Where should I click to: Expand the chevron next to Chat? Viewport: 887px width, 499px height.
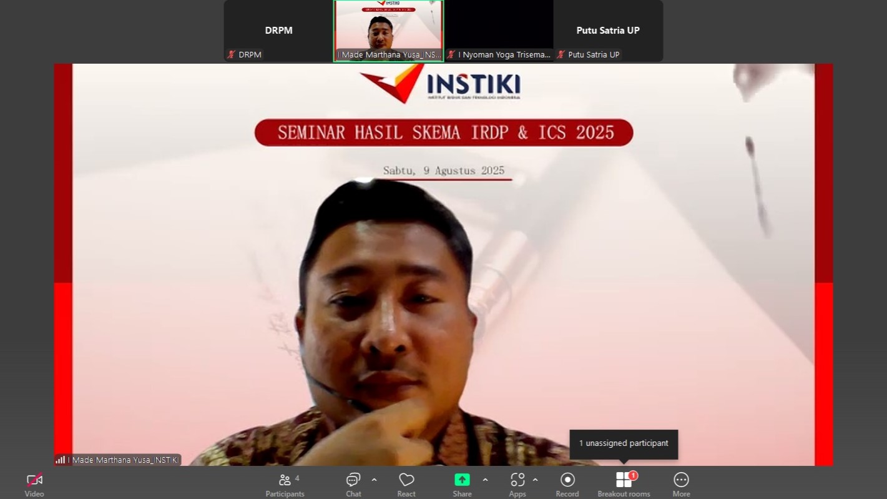click(374, 480)
